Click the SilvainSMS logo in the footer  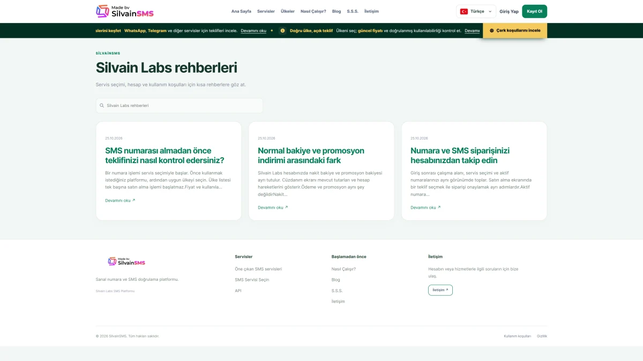tap(126, 262)
